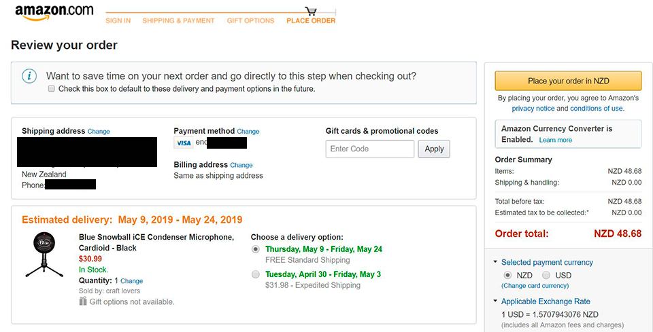Go to the Gift Options step
This screenshot has height=332, width=653.
coord(251,20)
